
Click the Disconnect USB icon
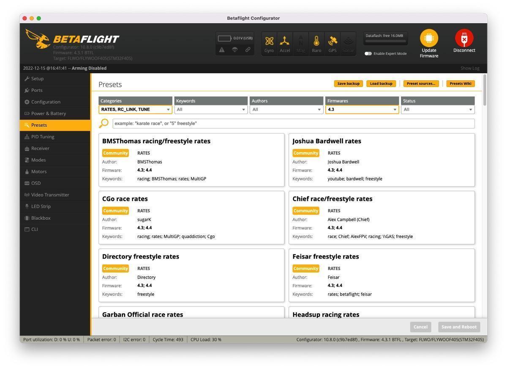point(464,38)
